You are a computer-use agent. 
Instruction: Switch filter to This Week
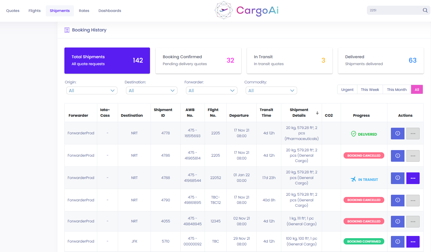point(370,90)
